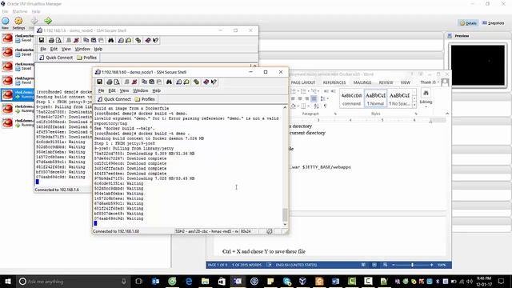Click Help book icon in demo_node1 toolbar
Image resolution: width=512 pixels, height=288 pixels.
206,82
